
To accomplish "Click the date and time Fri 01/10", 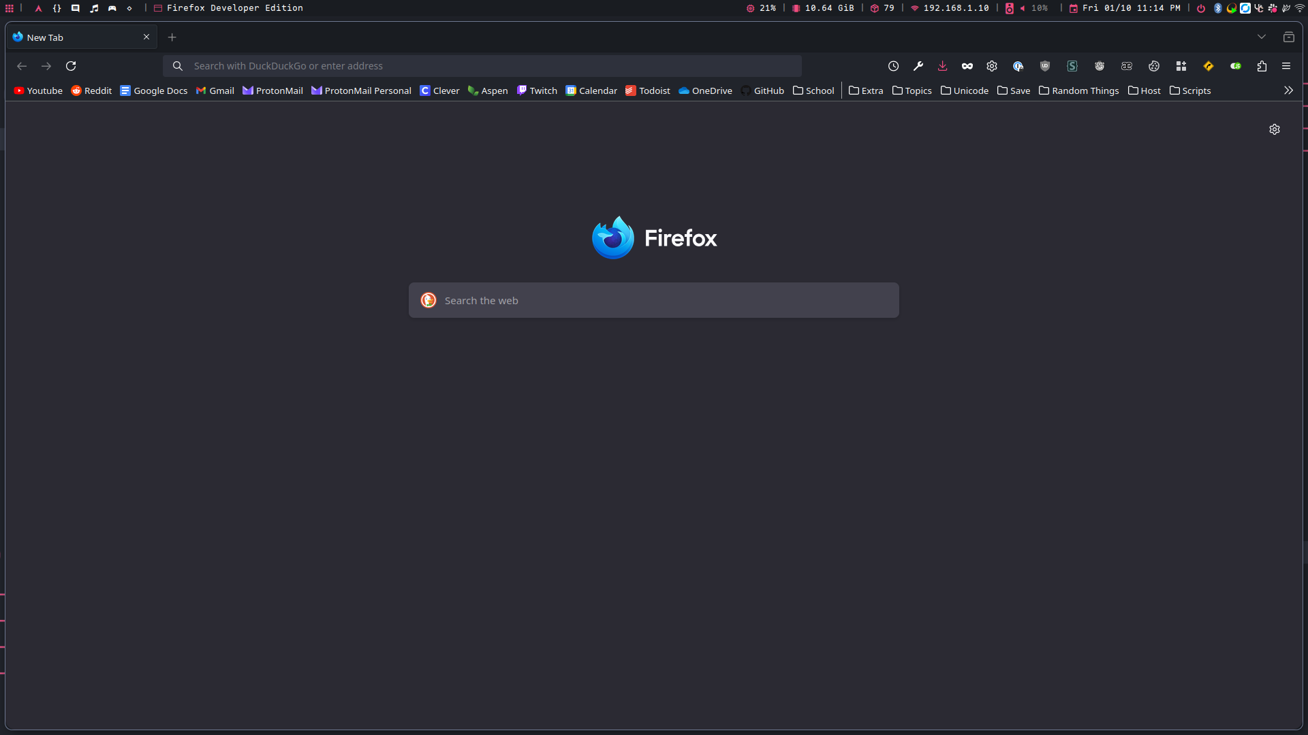I will pyautogui.click(x=1125, y=8).
